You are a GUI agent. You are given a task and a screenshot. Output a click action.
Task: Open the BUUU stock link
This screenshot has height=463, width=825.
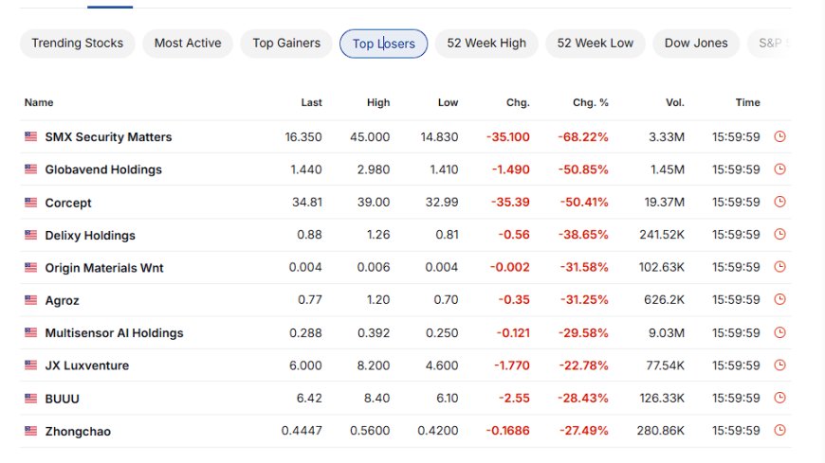click(x=62, y=399)
